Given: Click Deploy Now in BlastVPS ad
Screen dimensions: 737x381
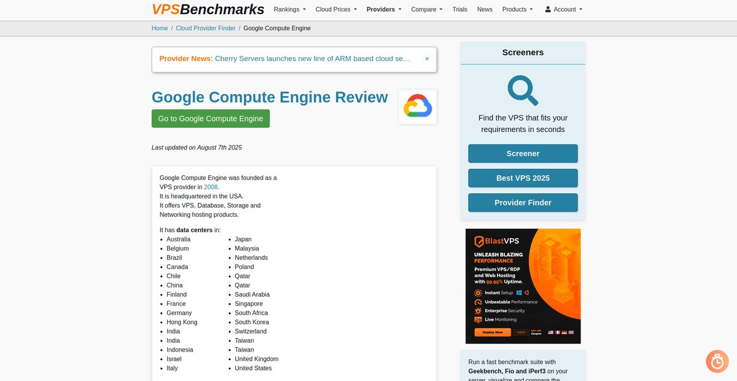Looking at the screenshot, I should pyautogui.click(x=493, y=332).
